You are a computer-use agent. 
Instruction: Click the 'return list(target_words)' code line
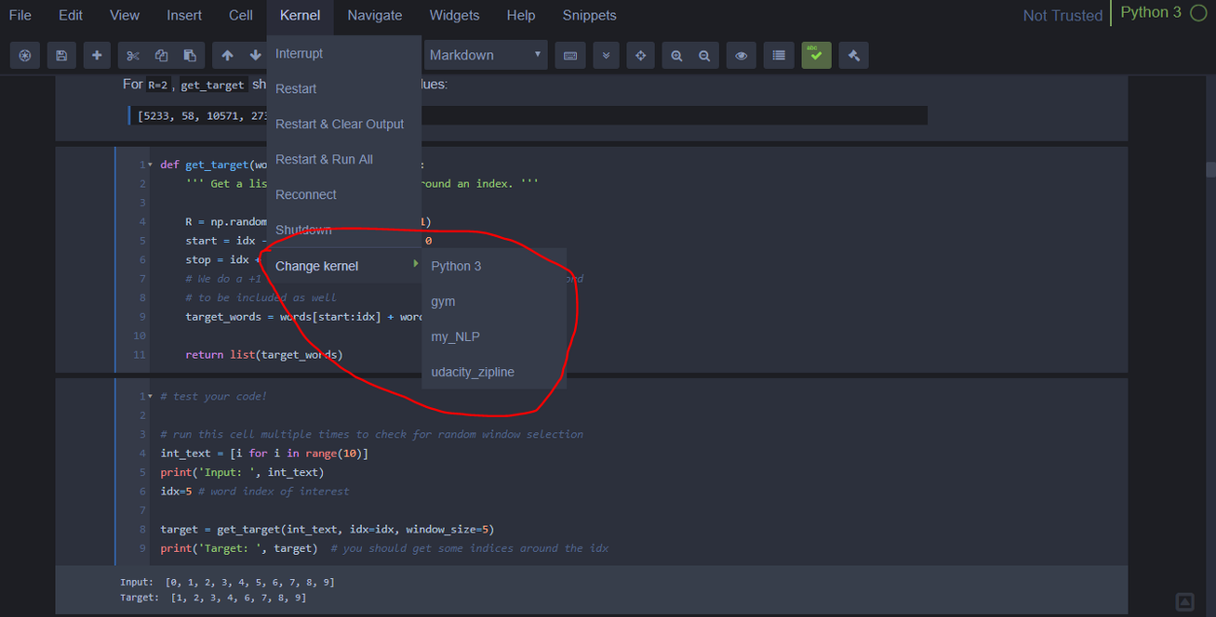(264, 355)
